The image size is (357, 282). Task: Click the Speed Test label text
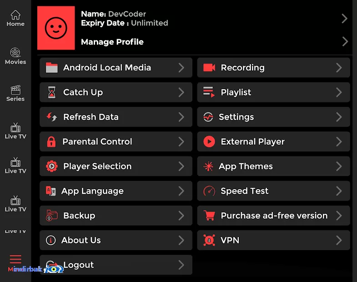tap(245, 191)
